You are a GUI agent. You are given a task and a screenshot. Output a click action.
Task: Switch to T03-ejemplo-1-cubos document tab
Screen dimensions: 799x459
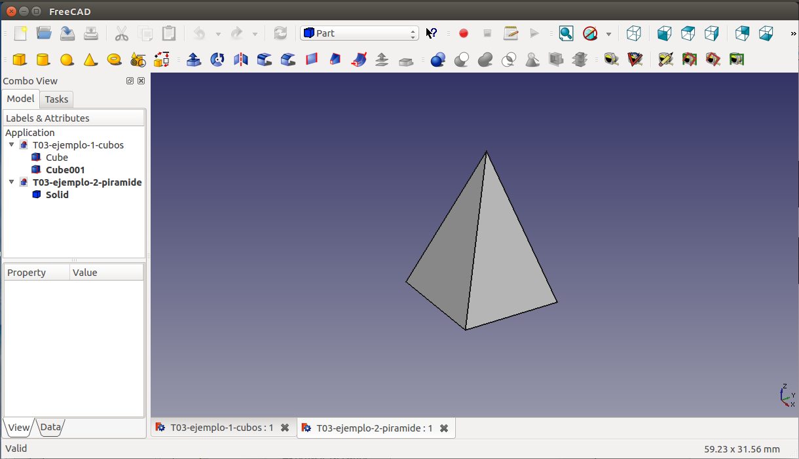pos(221,428)
